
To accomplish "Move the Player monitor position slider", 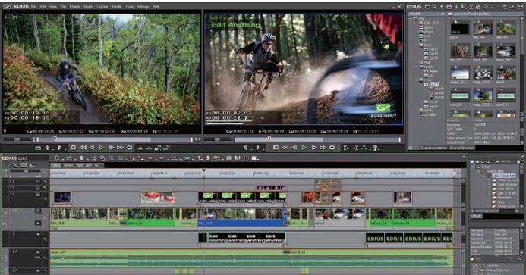I will (55, 139).
